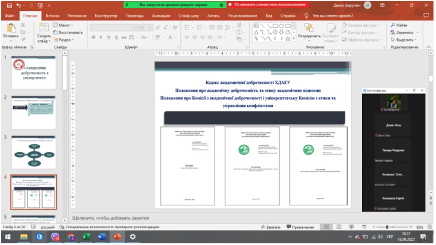The height and width of the screenshot is (245, 436).
Task: Open Excel from the taskbar
Action: click(x=86, y=237)
